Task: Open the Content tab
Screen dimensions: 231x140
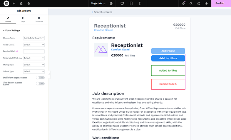Action: coord(8,20)
